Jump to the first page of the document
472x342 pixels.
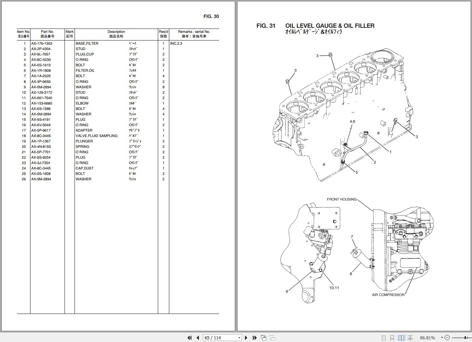coord(189,338)
